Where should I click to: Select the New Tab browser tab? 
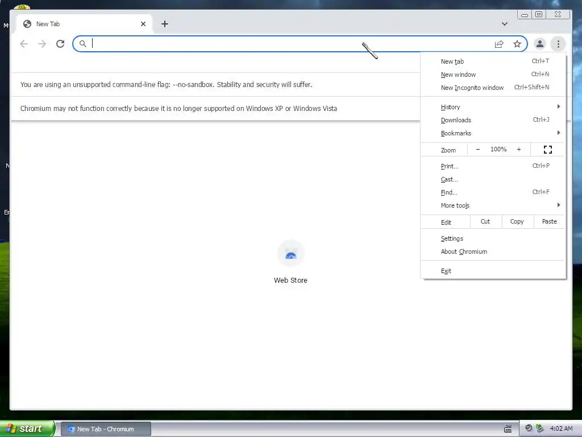click(x=85, y=24)
